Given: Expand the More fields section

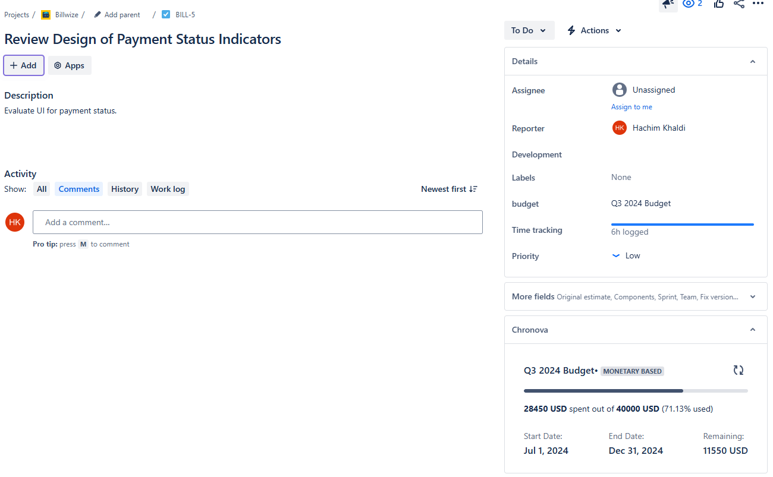Looking at the screenshot, I should [753, 297].
